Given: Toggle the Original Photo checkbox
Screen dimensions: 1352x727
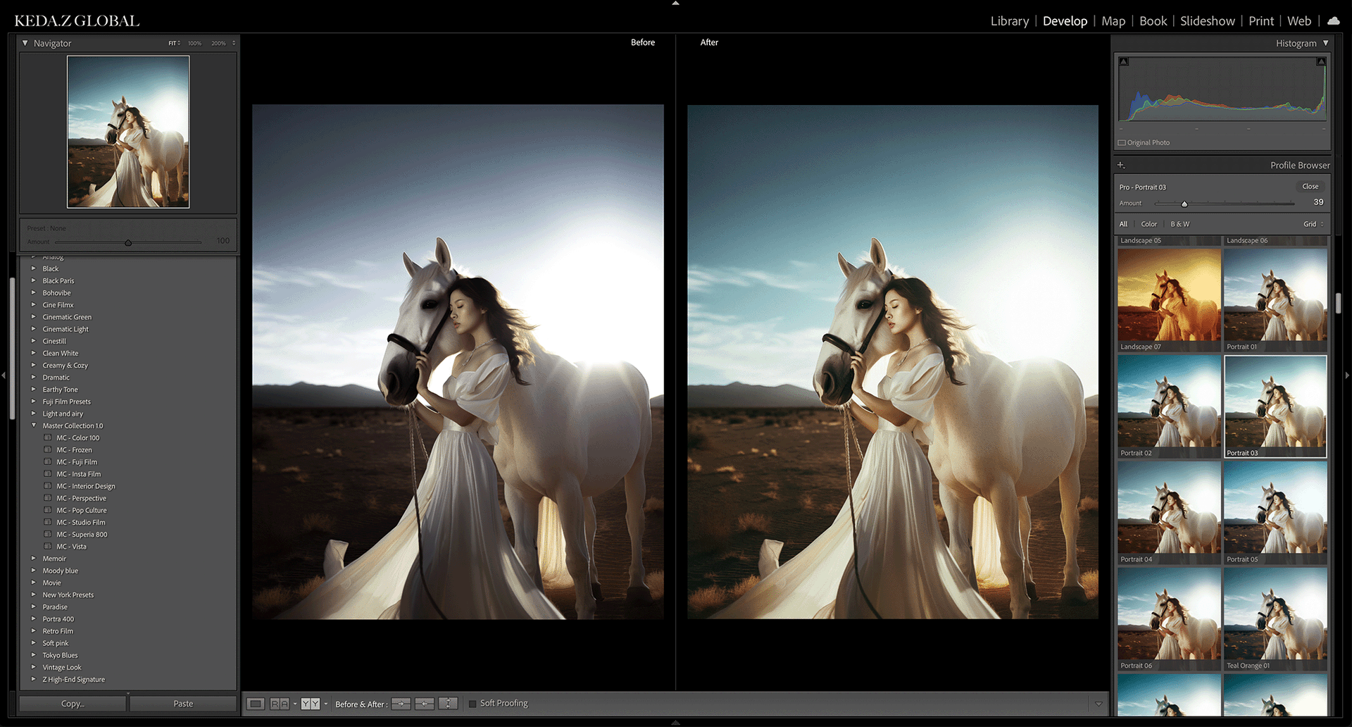Looking at the screenshot, I should pyautogui.click(x=1122, y=143).
